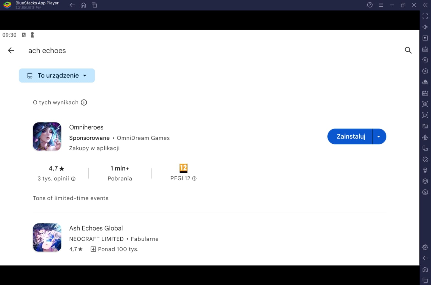Go back from Play Store search results
This screenshot has width=431, height=285.
point(11,50)
